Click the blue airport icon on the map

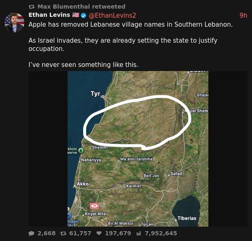(x=69, y=216)
